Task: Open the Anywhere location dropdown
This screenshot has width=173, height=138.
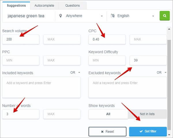Action: [81, 16]
